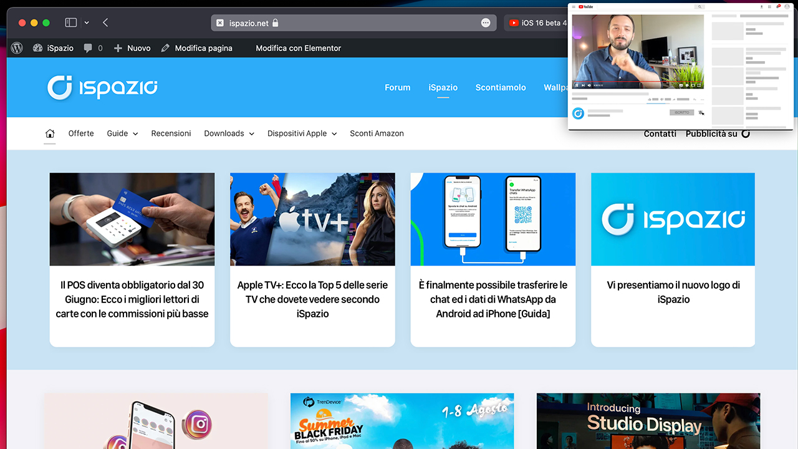The width and height of the screenshot is (798, 449).
Task: Go to home via the house icon
Action: coord(50,133)
